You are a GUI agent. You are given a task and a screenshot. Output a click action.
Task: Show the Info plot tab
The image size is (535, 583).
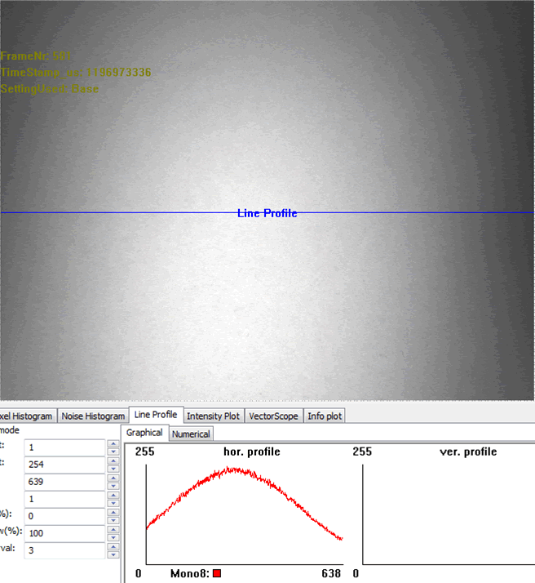[325, 416]
